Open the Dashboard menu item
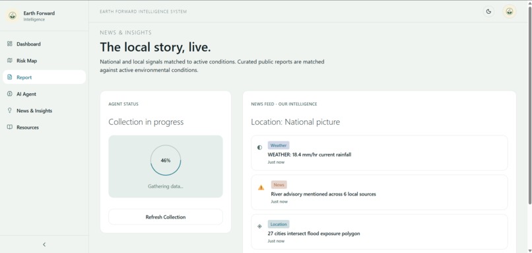The height and width of the screenshot is (253, 532). click(44, 44)
